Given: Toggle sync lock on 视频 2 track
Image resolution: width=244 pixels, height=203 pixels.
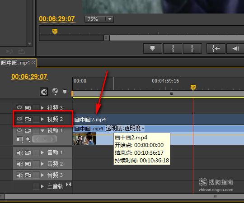Looking at the screenshot, I should pos(28,119).
